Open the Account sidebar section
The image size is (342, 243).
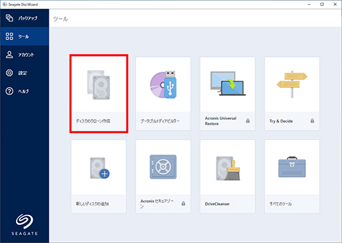click(x=25, y=55)
